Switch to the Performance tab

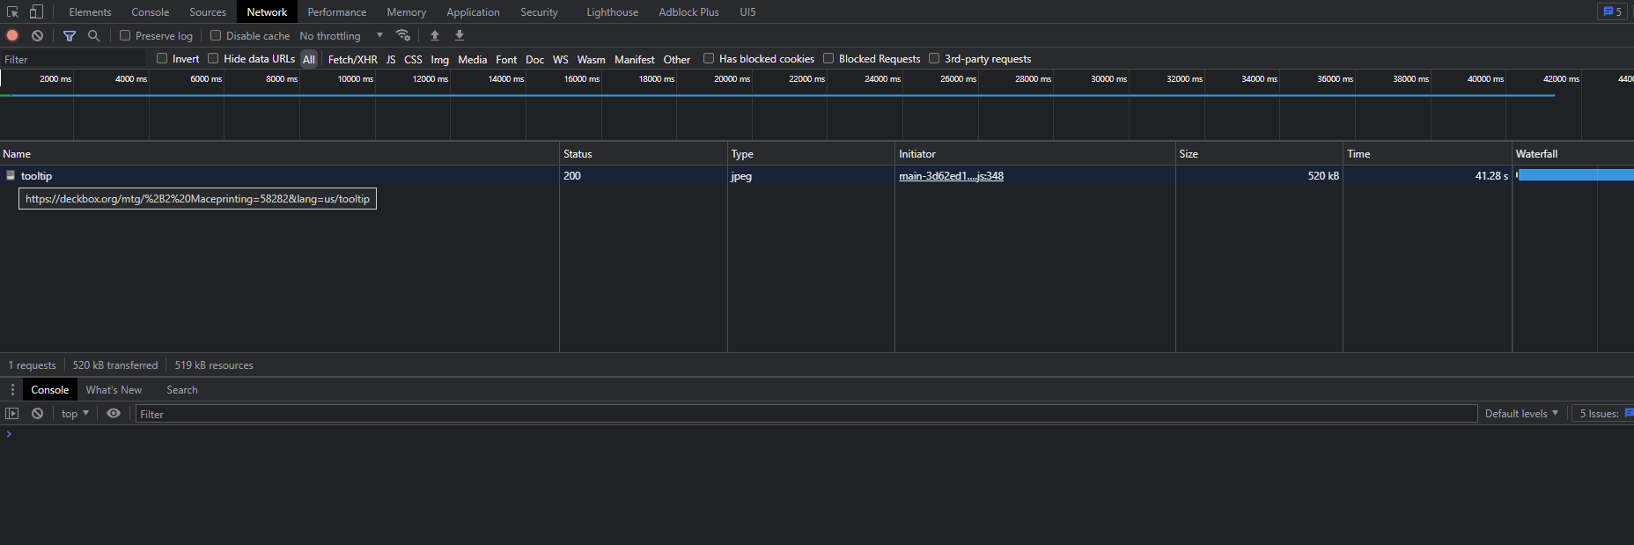click(336, 11)
